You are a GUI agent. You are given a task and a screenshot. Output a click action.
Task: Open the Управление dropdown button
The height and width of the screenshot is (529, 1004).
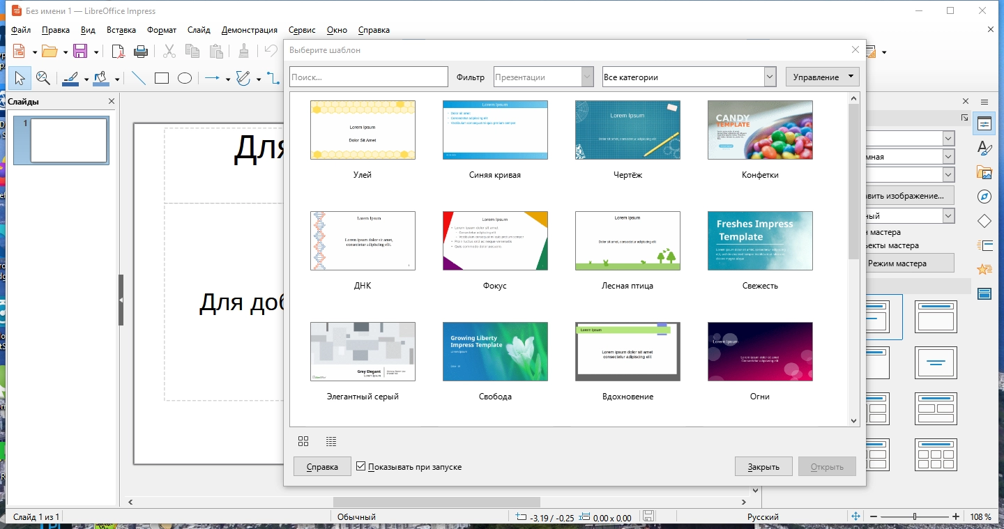[822, 77]
